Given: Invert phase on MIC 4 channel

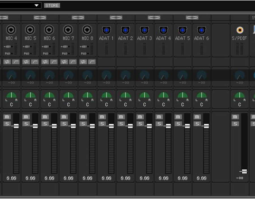Looking at the screenshot, I should (x=7, y=62).
